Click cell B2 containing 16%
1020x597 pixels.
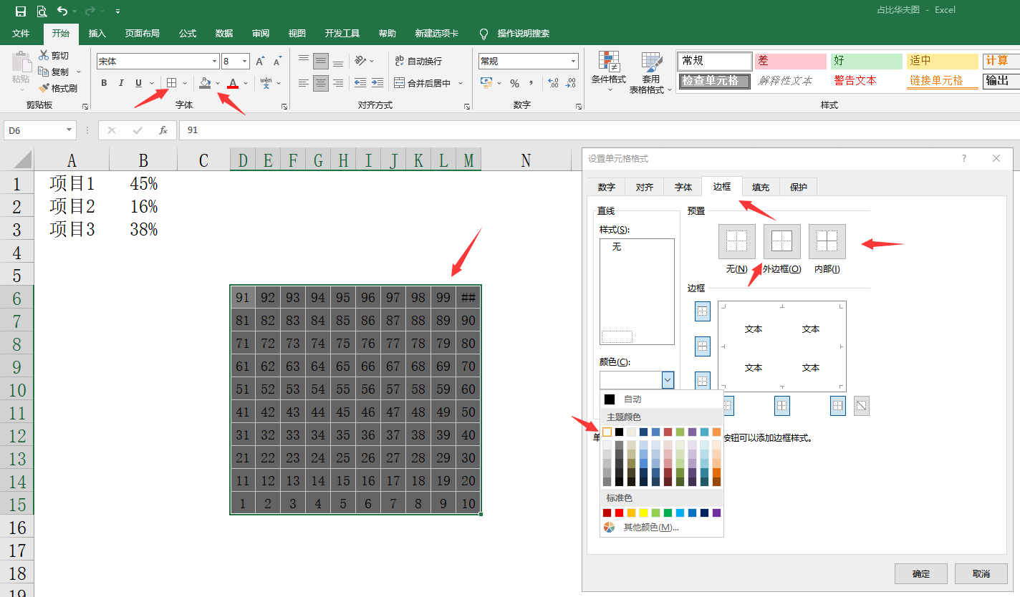(143, 207)
